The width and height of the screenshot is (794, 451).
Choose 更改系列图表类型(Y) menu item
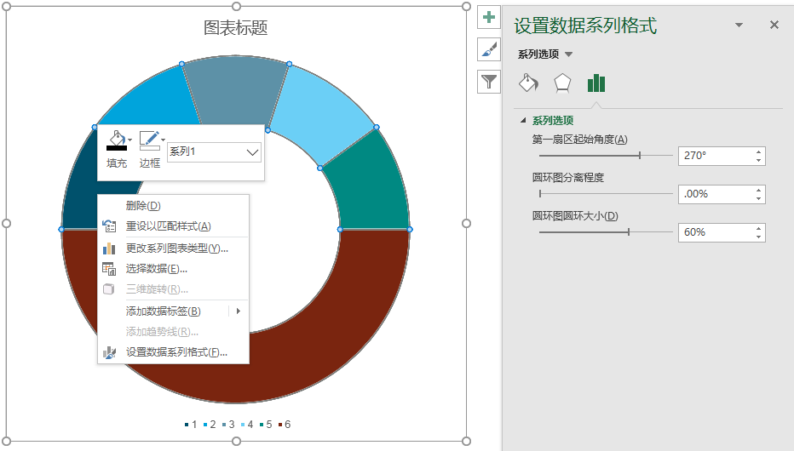[173, 248]
